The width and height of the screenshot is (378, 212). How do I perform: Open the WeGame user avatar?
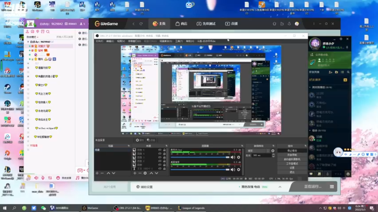tap(297, 24)
